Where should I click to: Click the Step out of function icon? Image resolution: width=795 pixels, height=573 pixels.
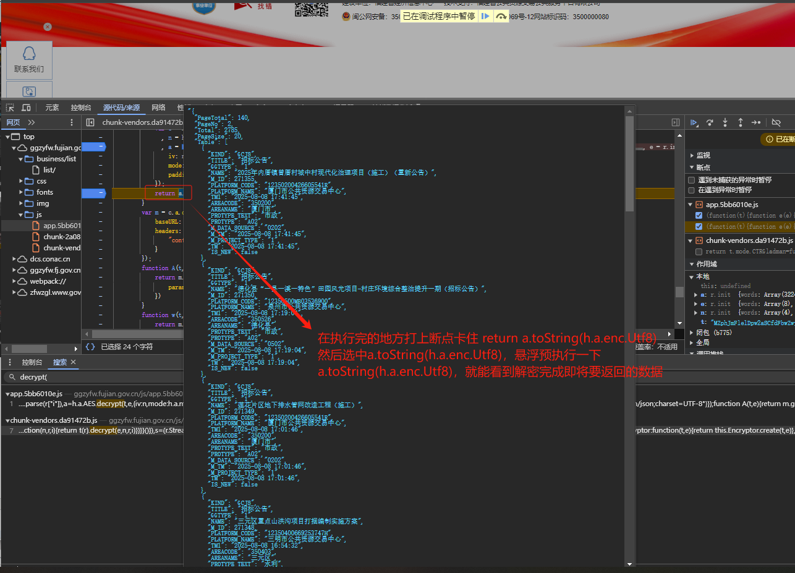pyautogui.click(x=740, y=122)
